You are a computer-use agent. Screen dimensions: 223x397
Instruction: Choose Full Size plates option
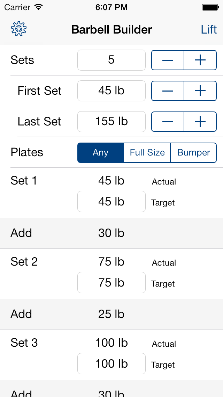(x=147, y=153)
